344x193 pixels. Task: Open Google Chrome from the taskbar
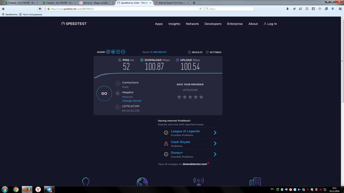pyautogui.click(x=16, y=190)
